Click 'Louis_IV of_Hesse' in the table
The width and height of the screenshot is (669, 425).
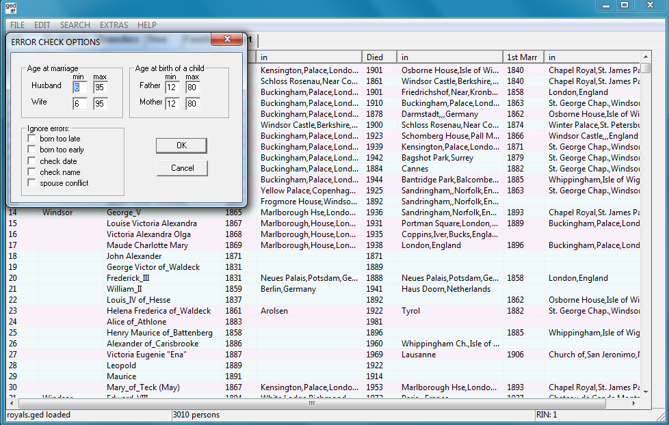138,300
